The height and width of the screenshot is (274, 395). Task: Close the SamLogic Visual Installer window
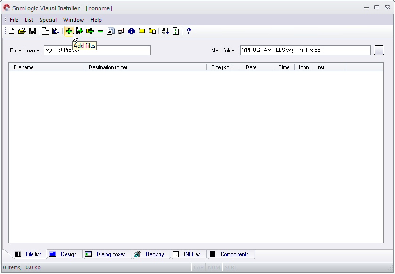(x=387, y=8)
